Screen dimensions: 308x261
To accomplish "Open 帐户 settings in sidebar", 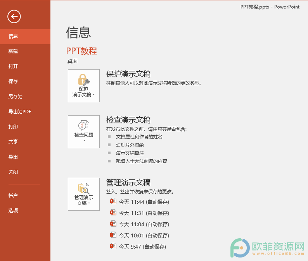I will click(x=25, y=195).
